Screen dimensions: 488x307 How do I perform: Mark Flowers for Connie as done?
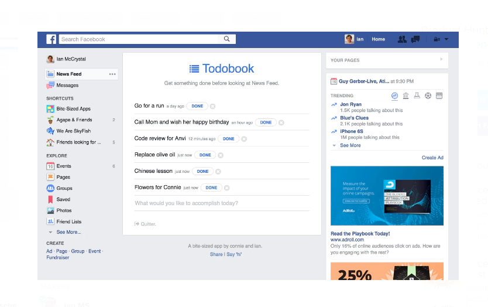click(x=211, y=187)
